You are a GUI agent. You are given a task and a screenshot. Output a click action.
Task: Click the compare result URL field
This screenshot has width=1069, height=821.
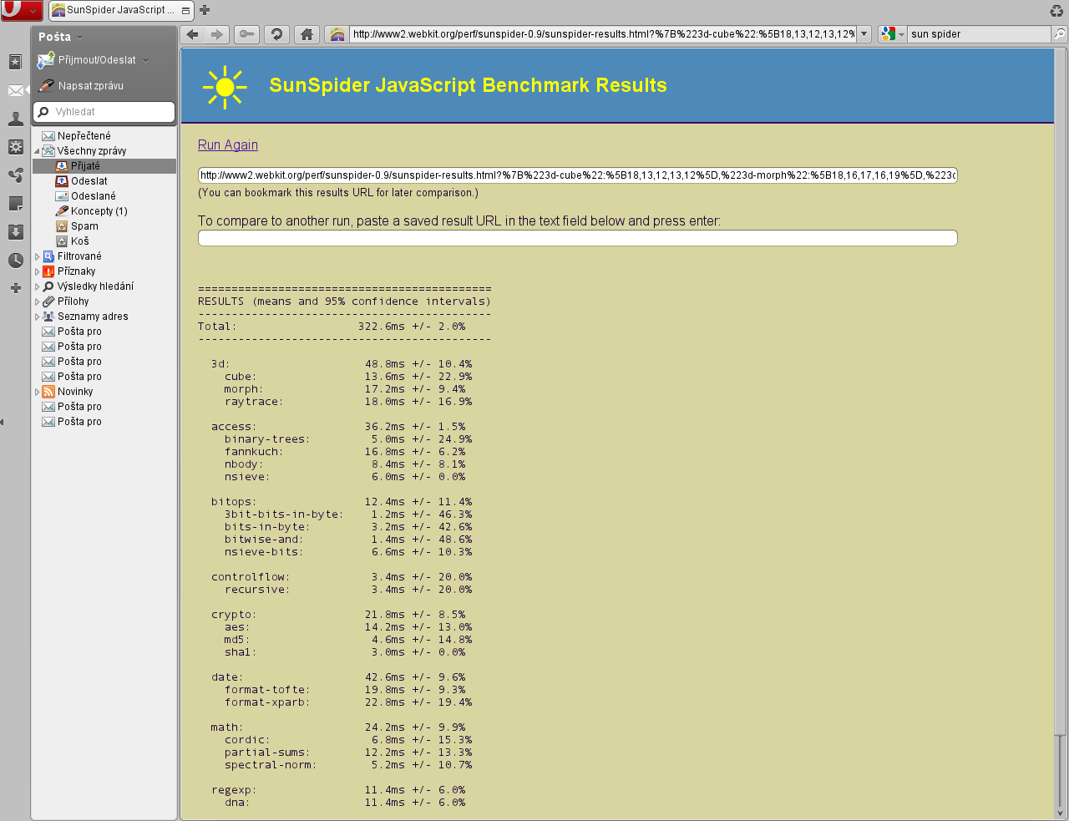pos(577,238)
